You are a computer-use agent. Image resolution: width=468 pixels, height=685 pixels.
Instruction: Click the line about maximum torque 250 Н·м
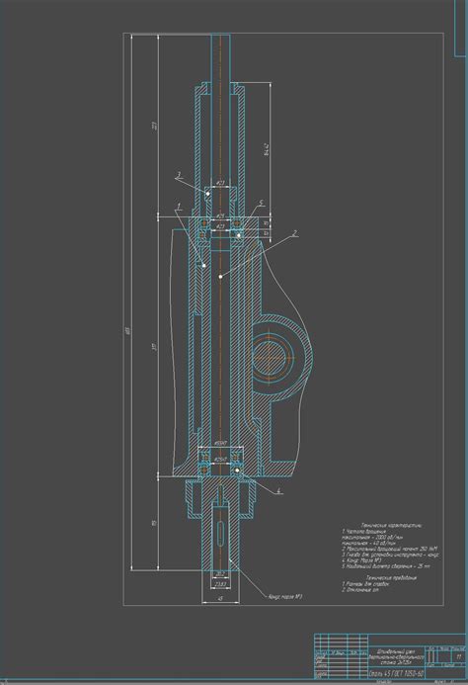pos(390,549)
